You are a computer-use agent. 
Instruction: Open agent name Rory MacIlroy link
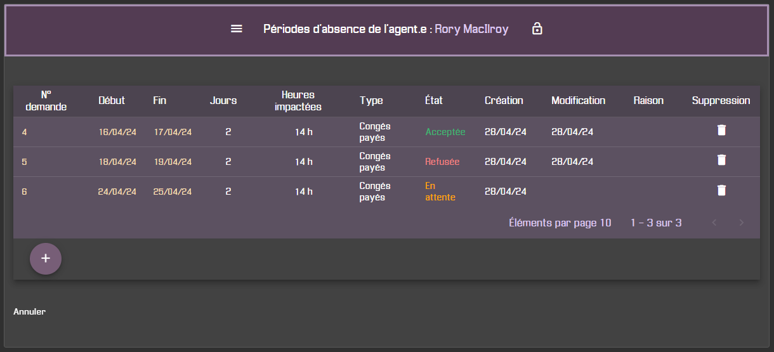[471, 29]
